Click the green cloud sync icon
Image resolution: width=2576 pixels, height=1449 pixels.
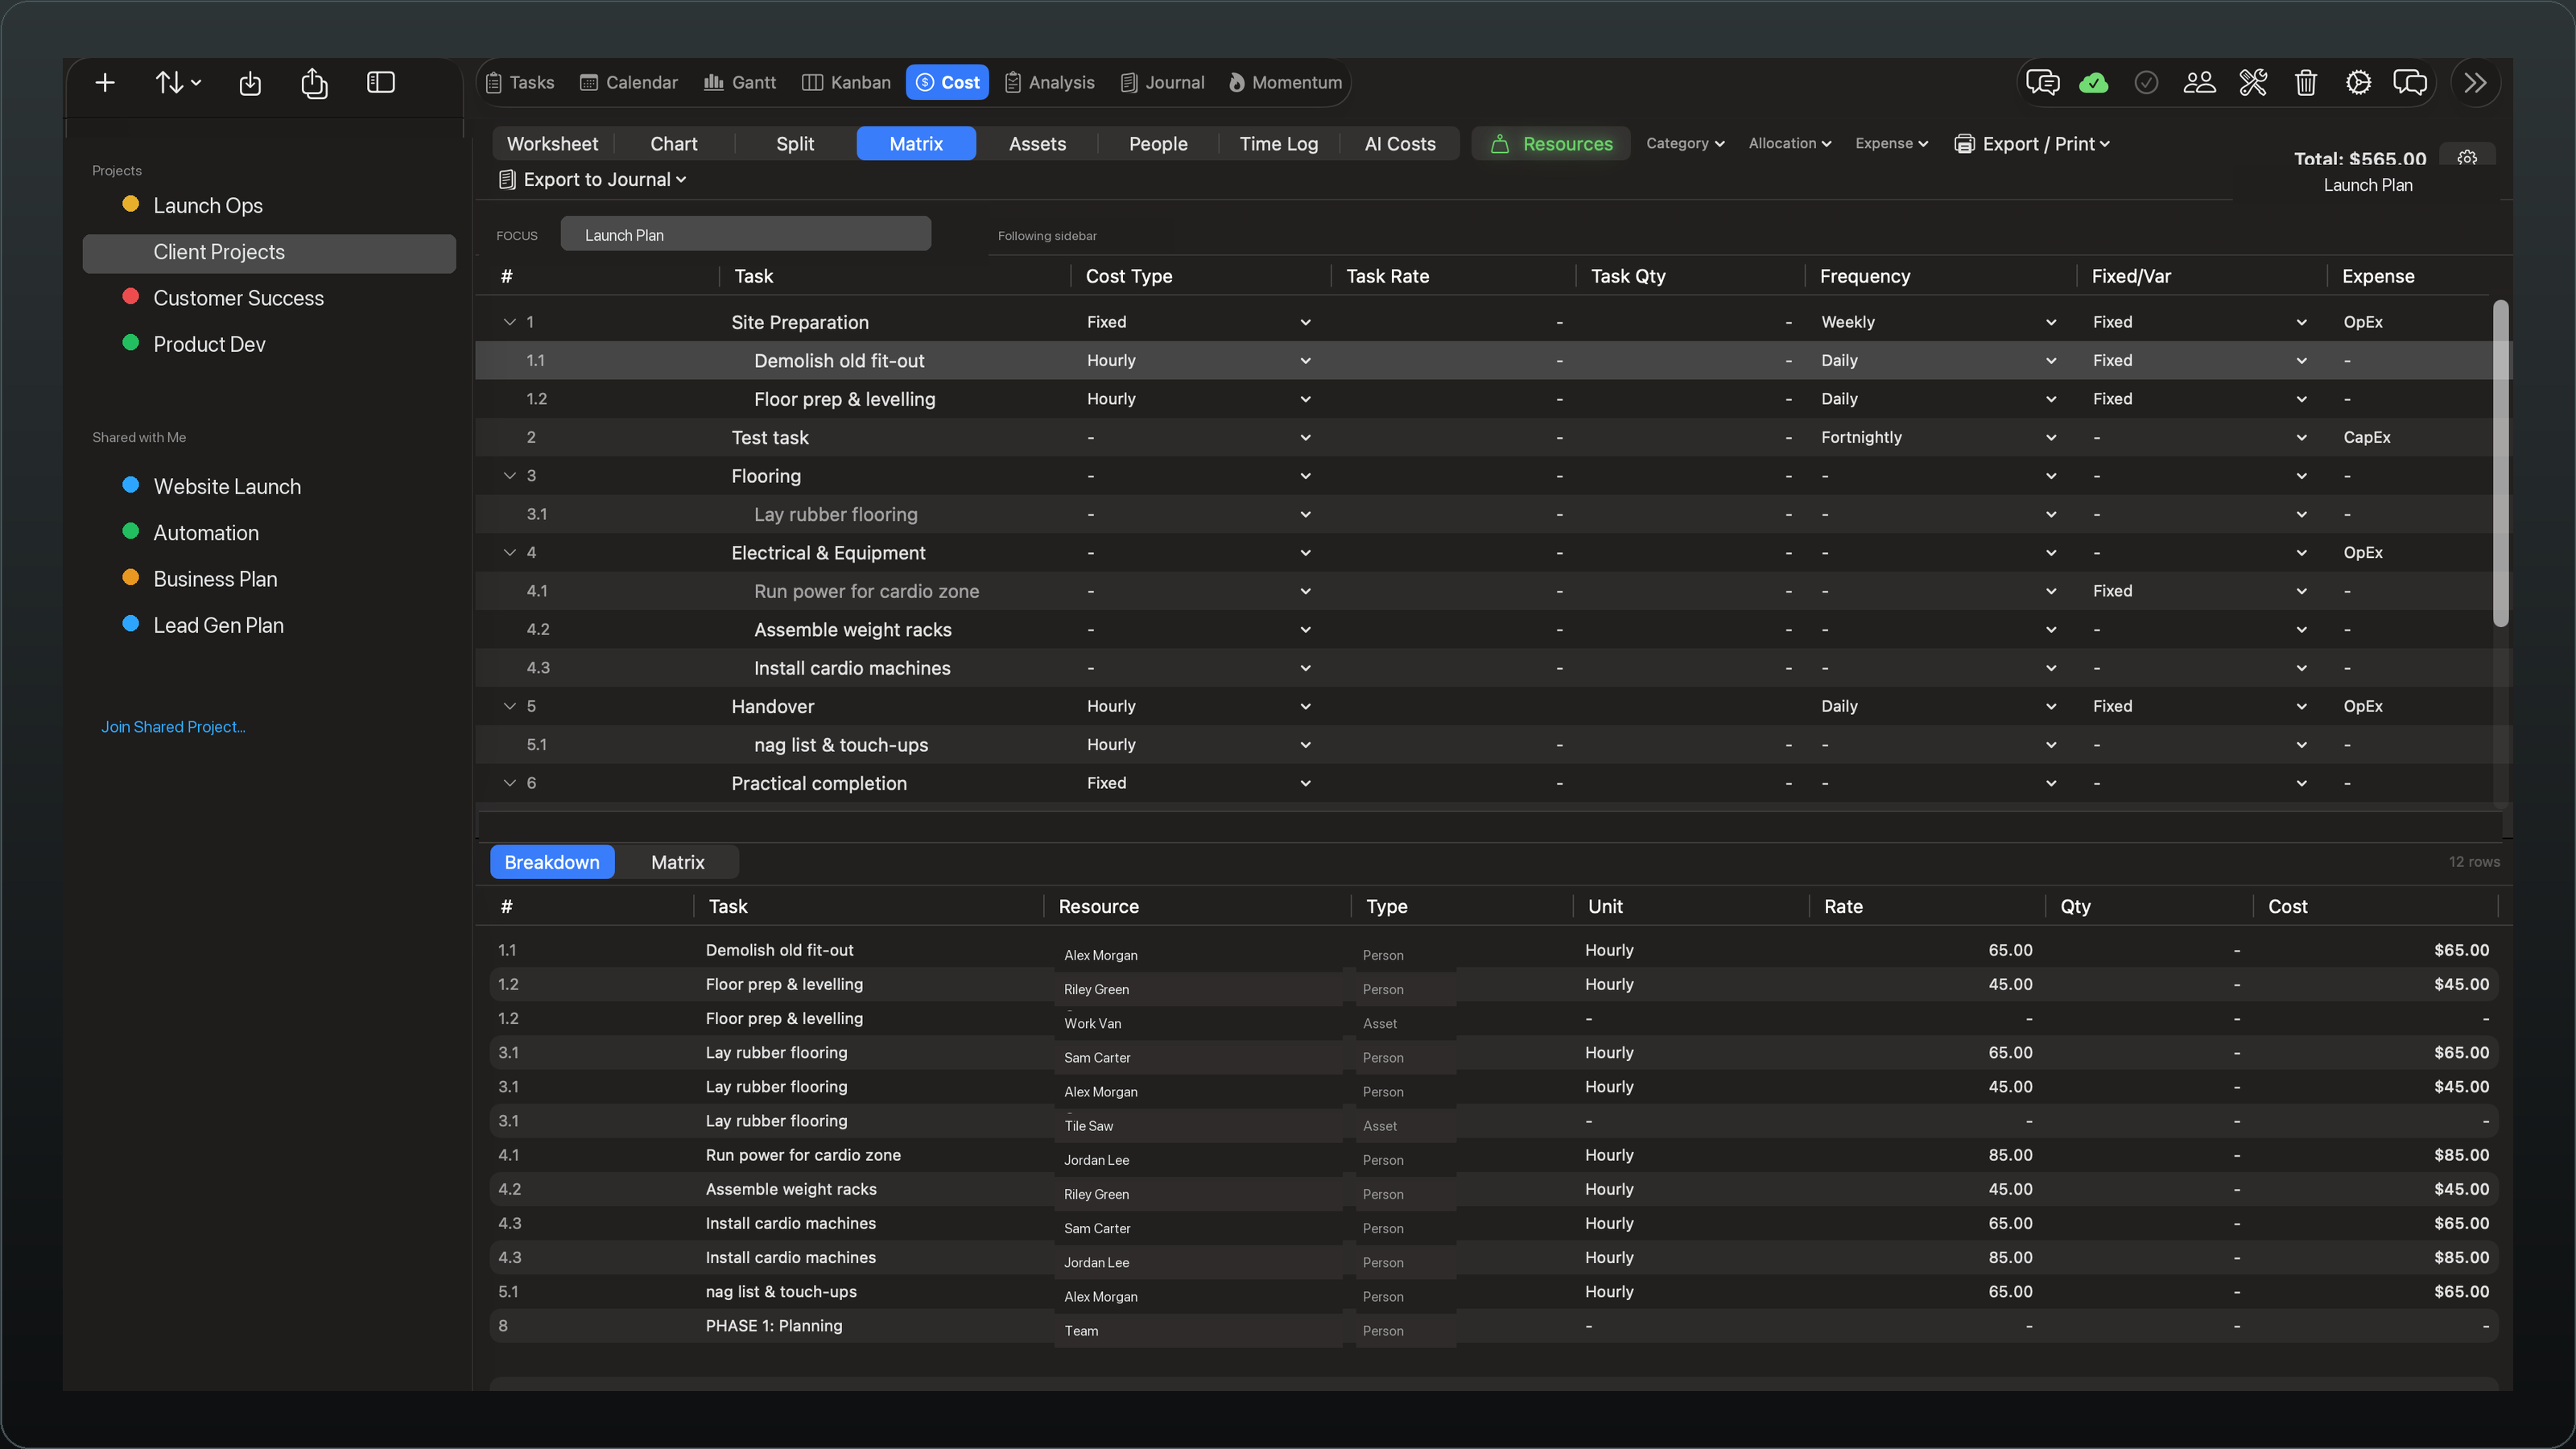2094,83
